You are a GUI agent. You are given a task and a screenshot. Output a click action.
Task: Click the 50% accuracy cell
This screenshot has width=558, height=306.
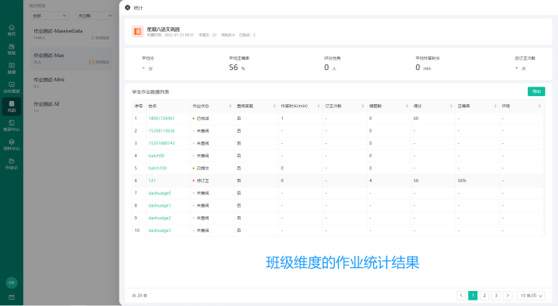(462, 180)
